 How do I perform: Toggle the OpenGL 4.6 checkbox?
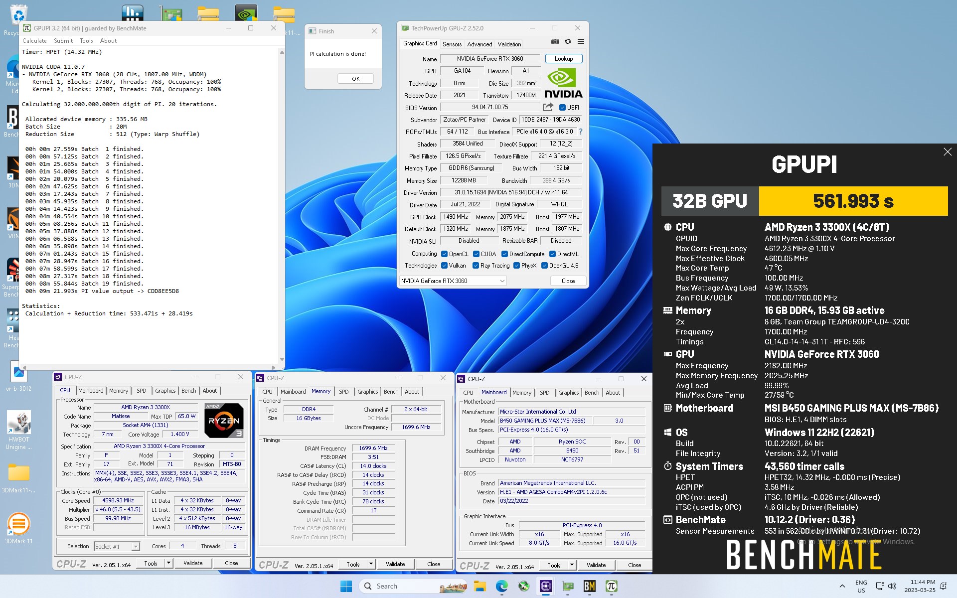tap(544, 266)
